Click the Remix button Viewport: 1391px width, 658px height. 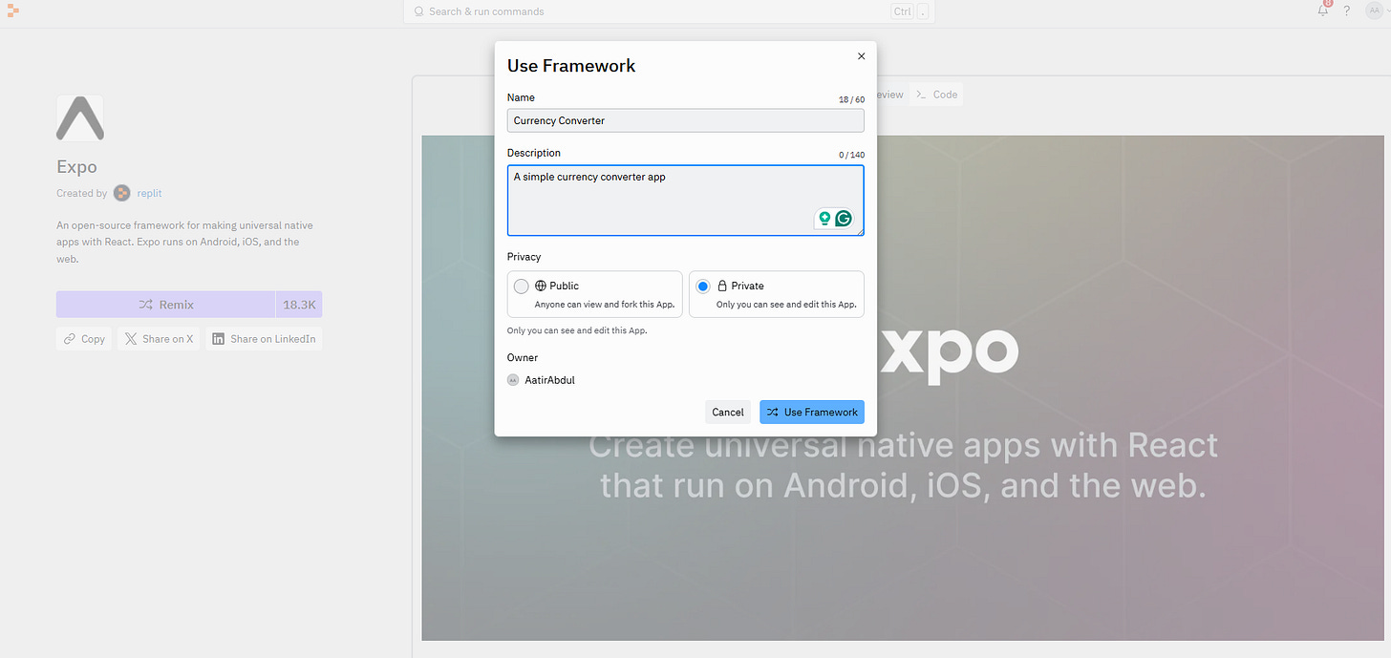coord(165,305)
